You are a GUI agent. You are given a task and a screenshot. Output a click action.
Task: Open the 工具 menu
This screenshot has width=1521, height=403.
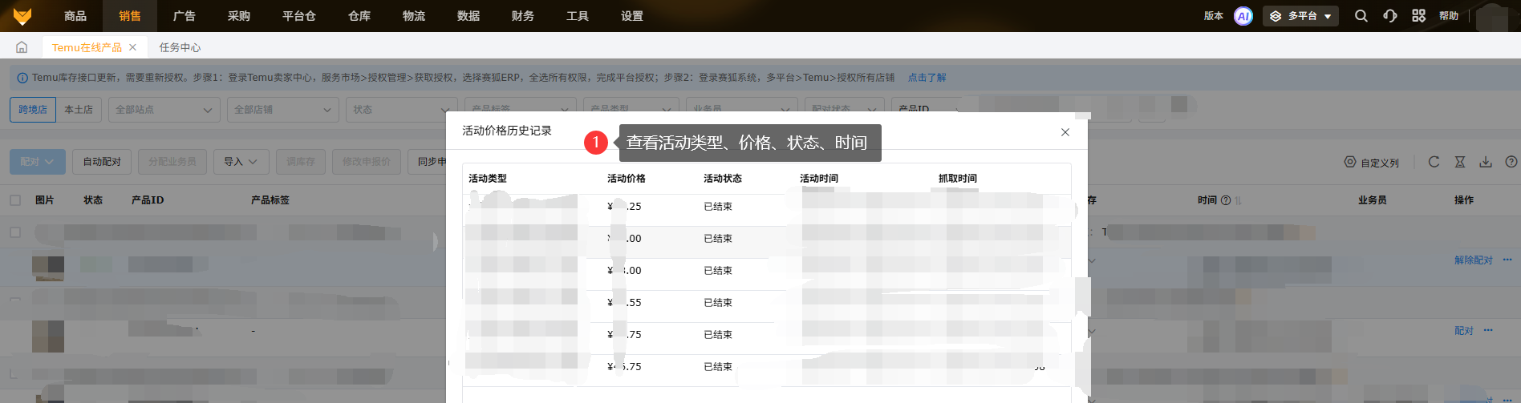coord(578,16)
